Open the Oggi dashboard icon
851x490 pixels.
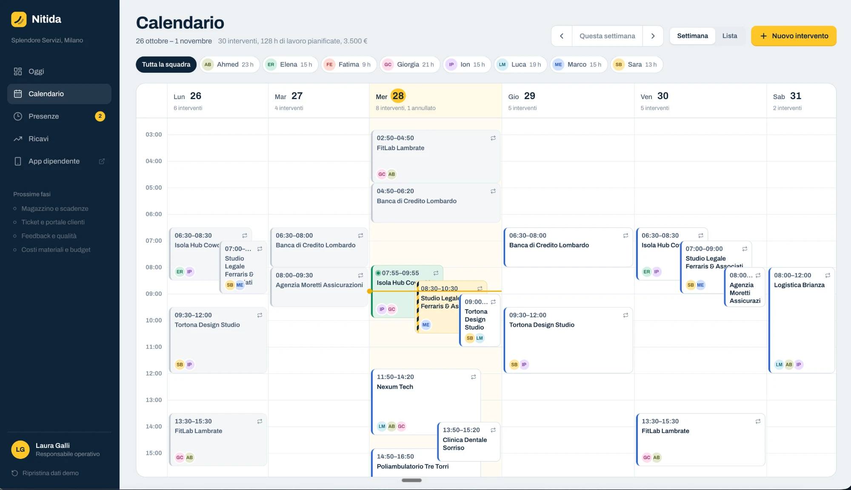pyautogui.click(x=18, y=71)
